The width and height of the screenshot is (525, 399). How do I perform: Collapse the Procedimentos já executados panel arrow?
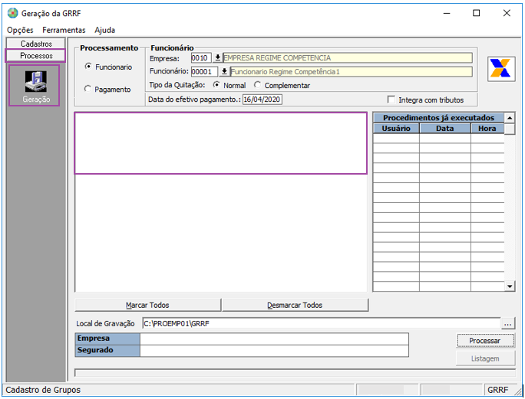[510, 118]
